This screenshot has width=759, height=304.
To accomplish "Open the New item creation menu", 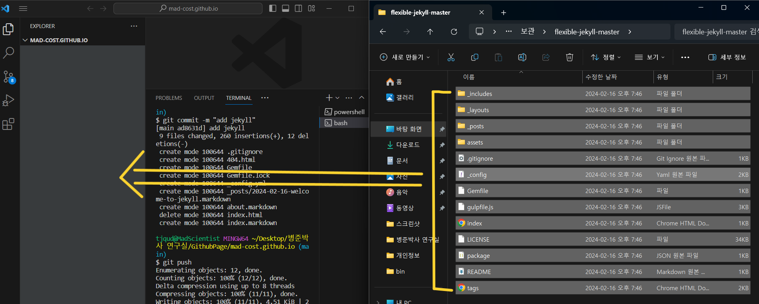I will (404, 57).
